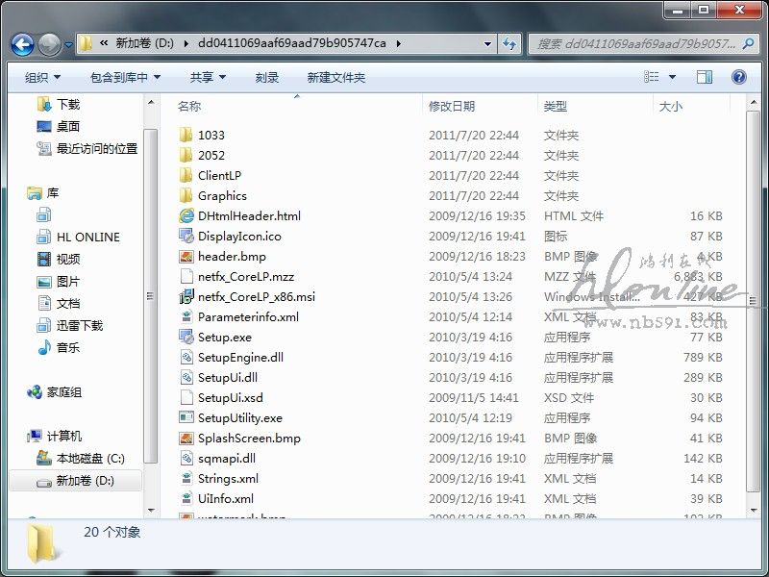
Task: Select sqmapi.dll file icon
Action: [x=186, y=459]
